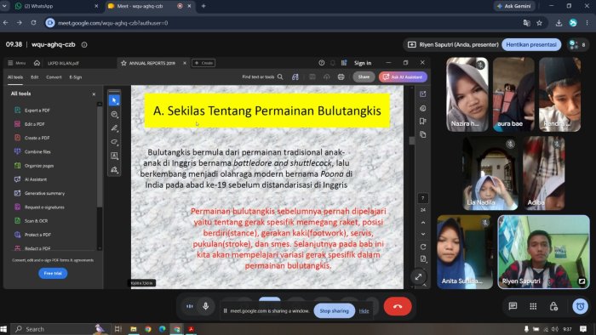
Task: Click the Hide link in sharing bar
Action: (x=364, y=311)
